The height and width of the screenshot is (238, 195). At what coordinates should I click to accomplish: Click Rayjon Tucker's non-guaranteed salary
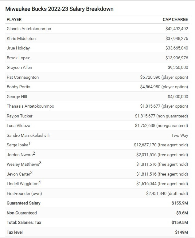[x=161, y=116]
